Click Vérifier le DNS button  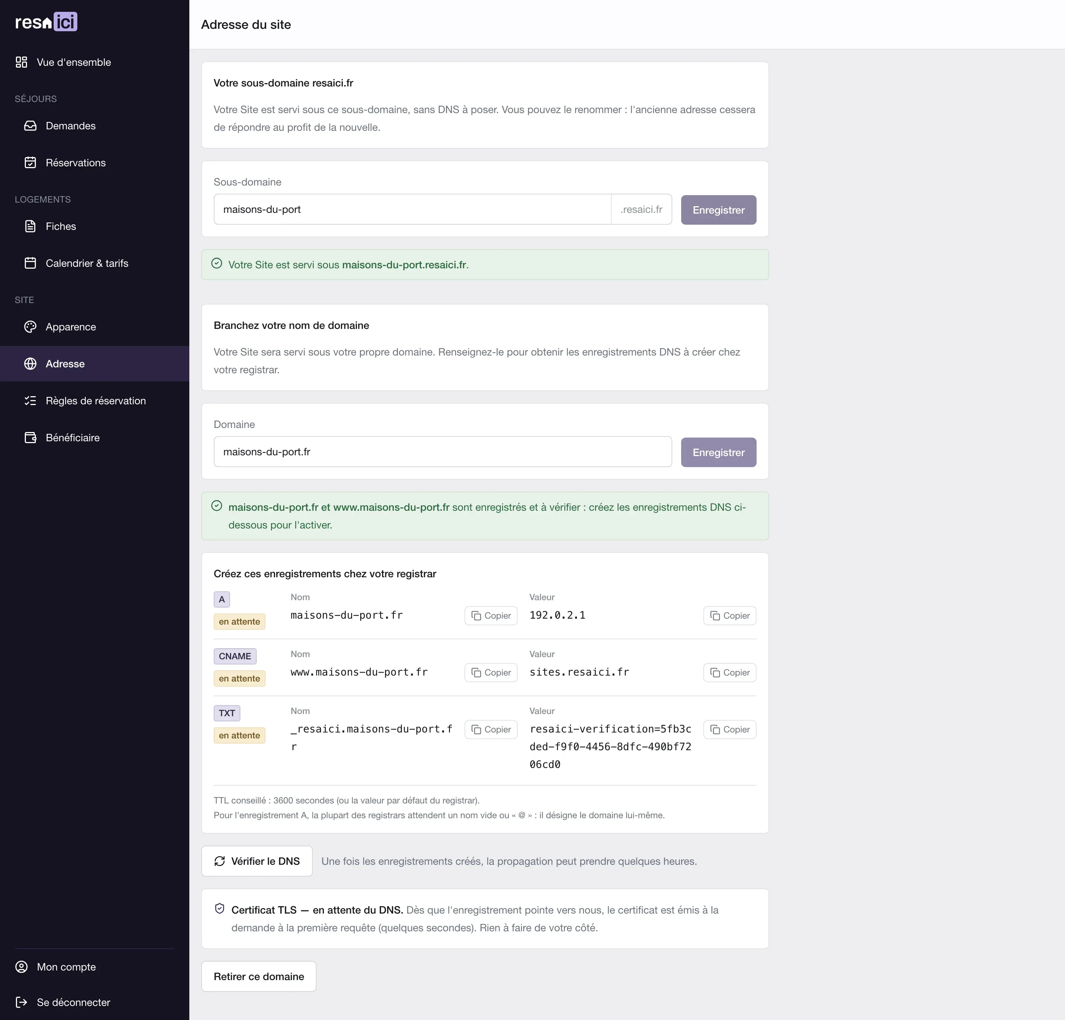(257, 861)
